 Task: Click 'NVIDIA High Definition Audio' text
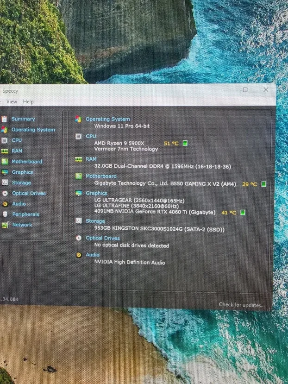tap(130, 262)
